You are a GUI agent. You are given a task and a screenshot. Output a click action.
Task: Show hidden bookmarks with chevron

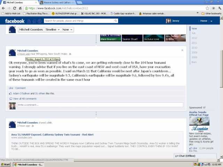198,13
